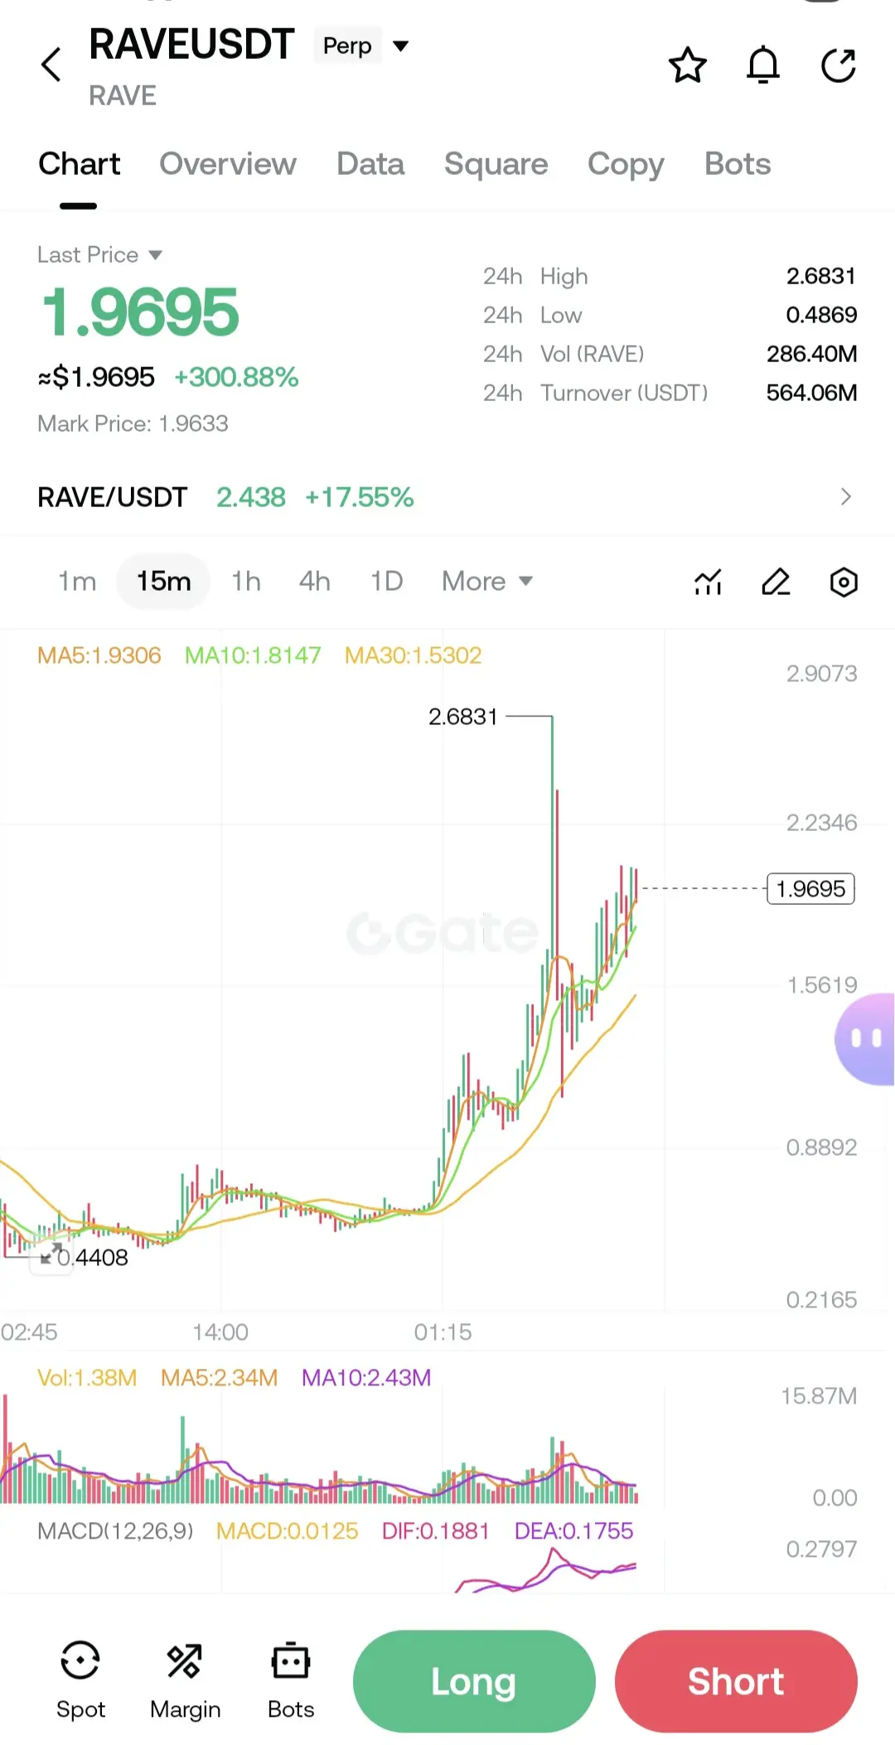Switch to the Overview tab
895x1745 pixels.
click(x=228, y=164)
